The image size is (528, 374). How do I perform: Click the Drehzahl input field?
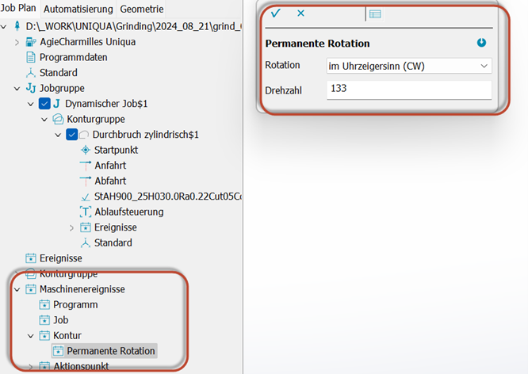408,90
